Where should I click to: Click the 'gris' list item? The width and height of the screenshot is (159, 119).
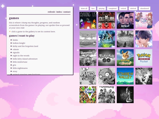point(14,65)
